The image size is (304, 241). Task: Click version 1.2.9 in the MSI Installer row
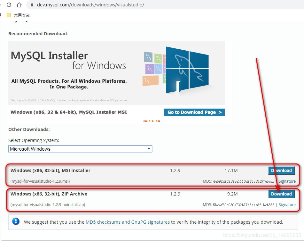click(175, 170)
